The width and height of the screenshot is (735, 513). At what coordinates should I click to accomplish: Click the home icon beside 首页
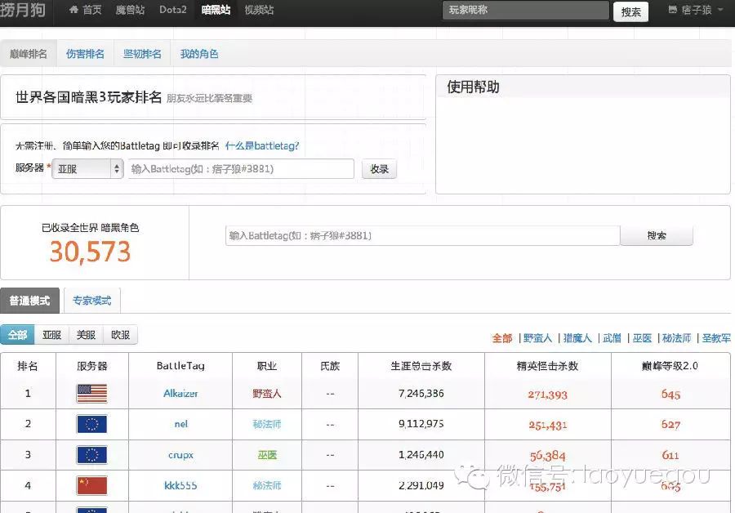coord(73,9)
